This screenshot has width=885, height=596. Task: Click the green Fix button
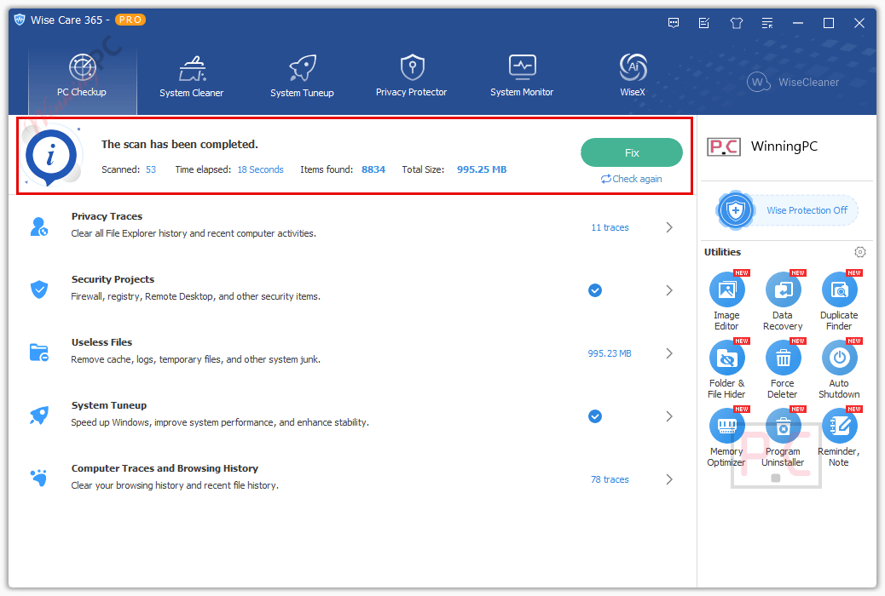click(632, 152)
